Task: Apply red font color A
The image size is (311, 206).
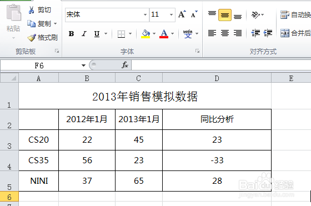Action: (x=164, y=34)
